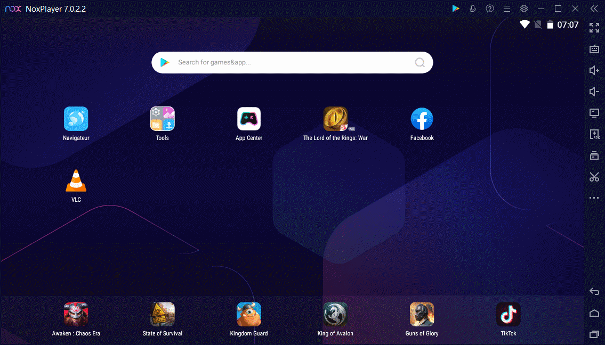
Task: Focus the Search for games&app field
Action: (x=292, y=62)
